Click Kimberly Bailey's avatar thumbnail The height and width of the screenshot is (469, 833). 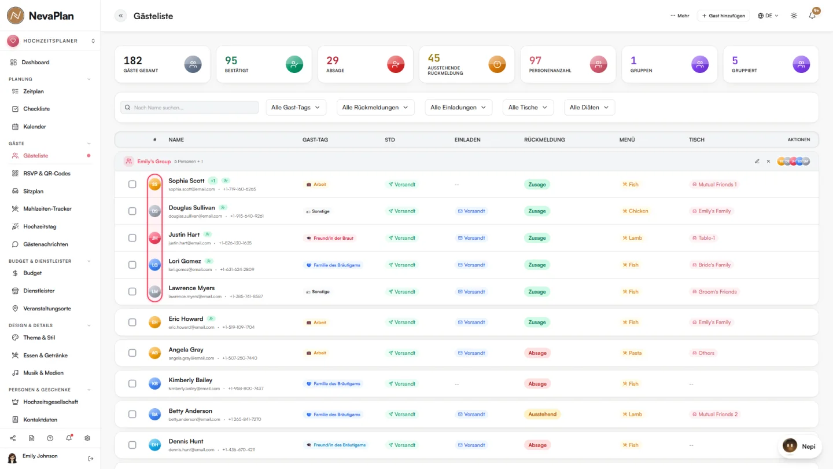(154, 383)
